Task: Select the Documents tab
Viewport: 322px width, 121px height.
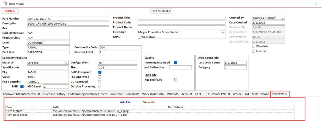Action: pyautogui.click(x=280, y=94)
